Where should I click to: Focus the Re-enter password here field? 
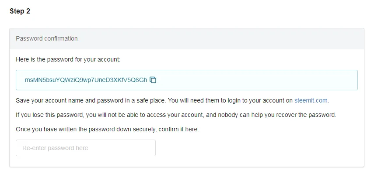[x=86, y=148]
